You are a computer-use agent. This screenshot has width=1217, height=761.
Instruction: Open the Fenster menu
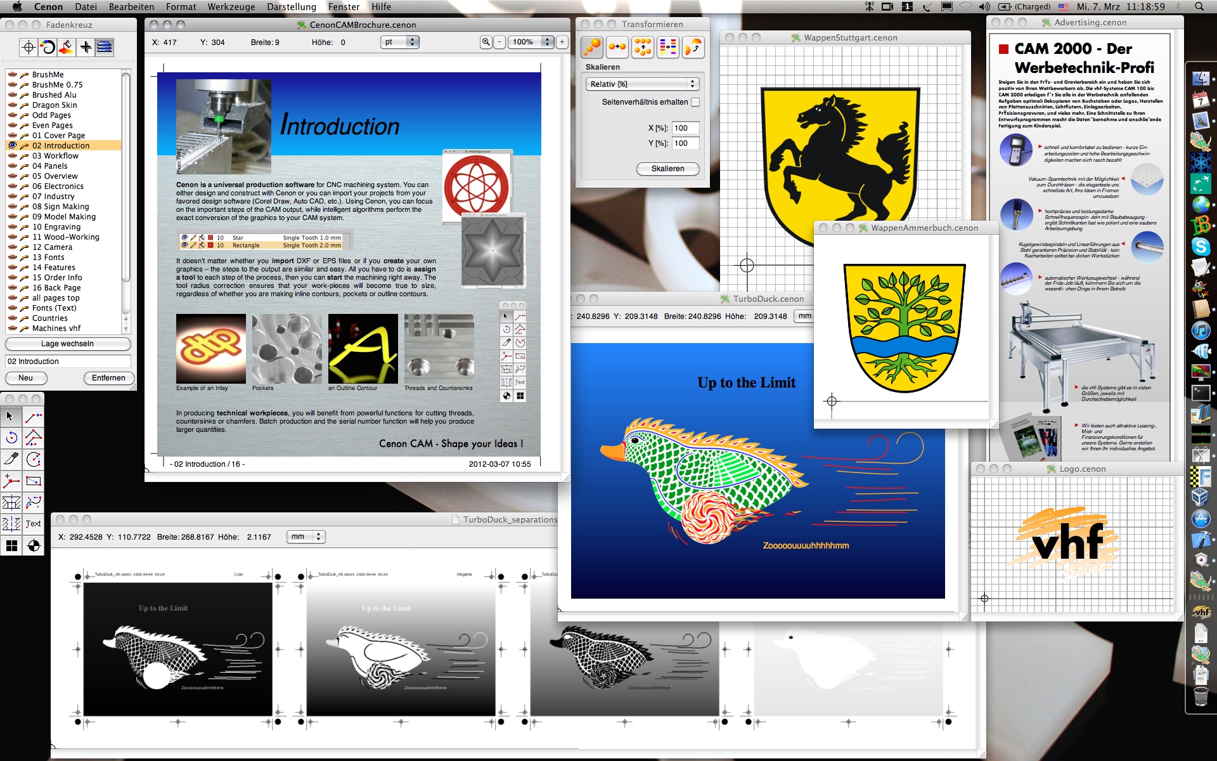[344, 7]
